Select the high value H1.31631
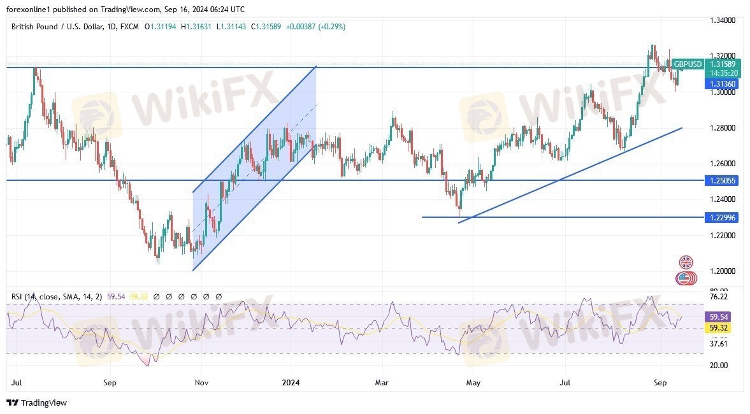This screenshot has width=750, height=414. click(x=196, y=27)
